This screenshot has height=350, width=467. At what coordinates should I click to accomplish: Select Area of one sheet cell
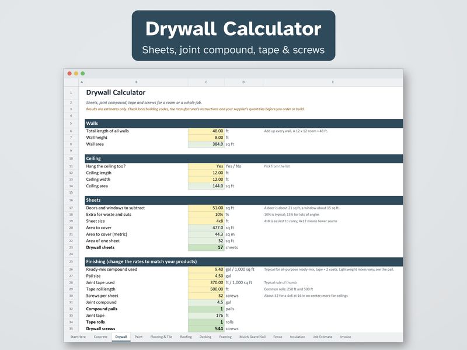tap(206, 241)
